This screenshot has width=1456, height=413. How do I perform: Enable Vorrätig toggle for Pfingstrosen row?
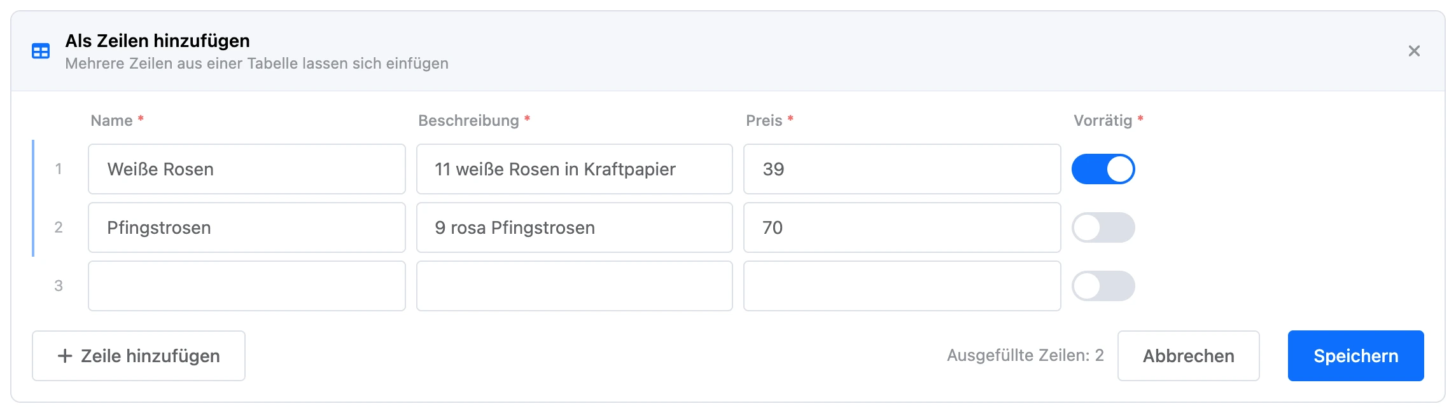pyautogui.click(x=1103, y=227)
